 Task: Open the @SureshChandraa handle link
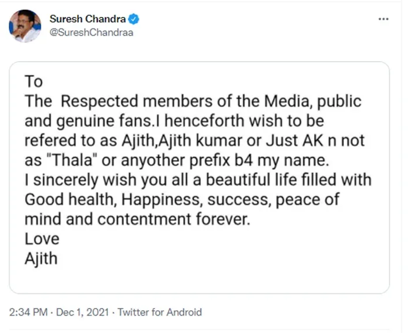tap(92, 32)
